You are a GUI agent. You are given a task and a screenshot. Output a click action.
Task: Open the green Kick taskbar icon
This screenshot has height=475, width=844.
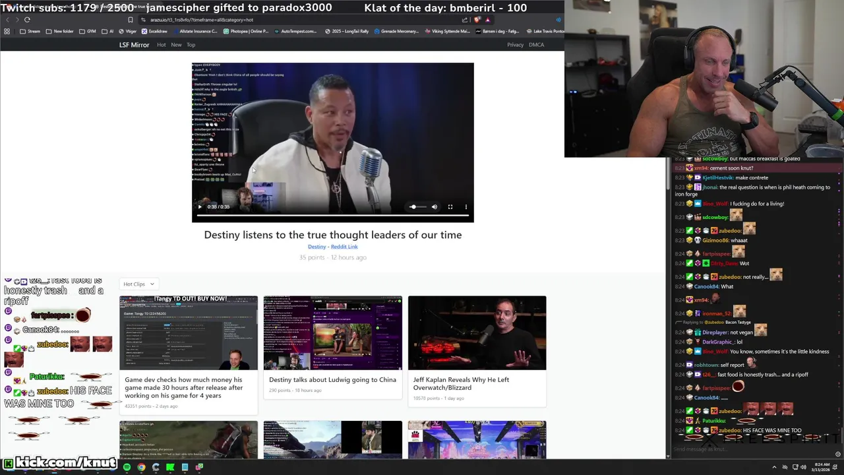[x=170, y=467]
